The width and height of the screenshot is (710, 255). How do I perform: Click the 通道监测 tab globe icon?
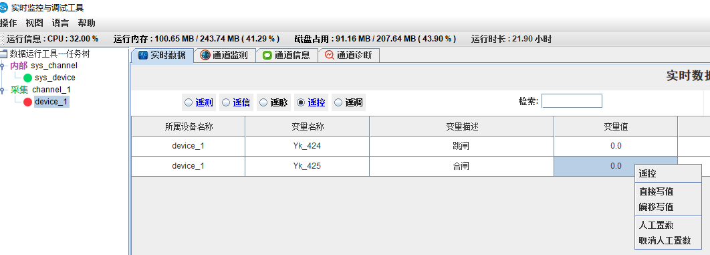(x=205, y=56)
